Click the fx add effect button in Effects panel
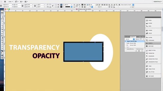 click(x=139, y=51)
